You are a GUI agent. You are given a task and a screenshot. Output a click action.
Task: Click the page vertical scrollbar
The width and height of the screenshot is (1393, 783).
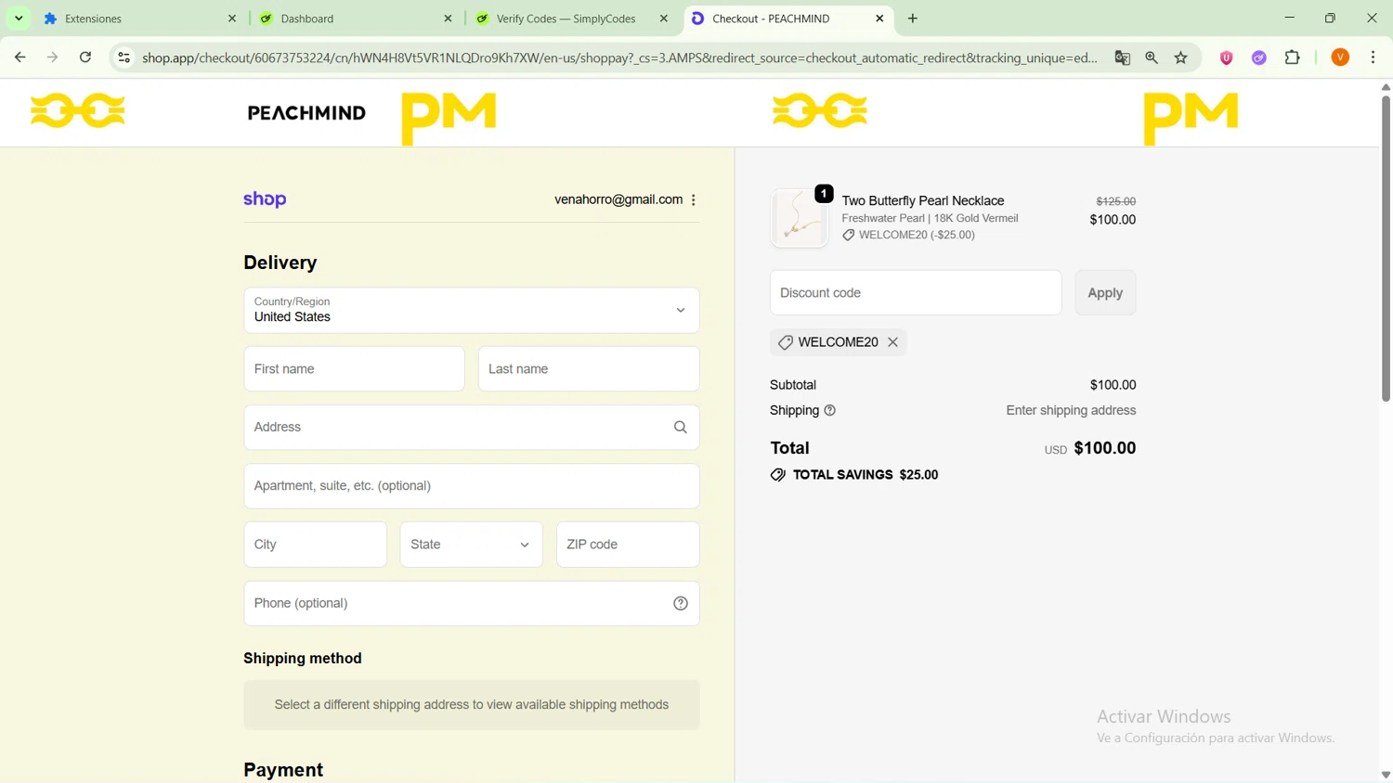(x=1386, y=247)
